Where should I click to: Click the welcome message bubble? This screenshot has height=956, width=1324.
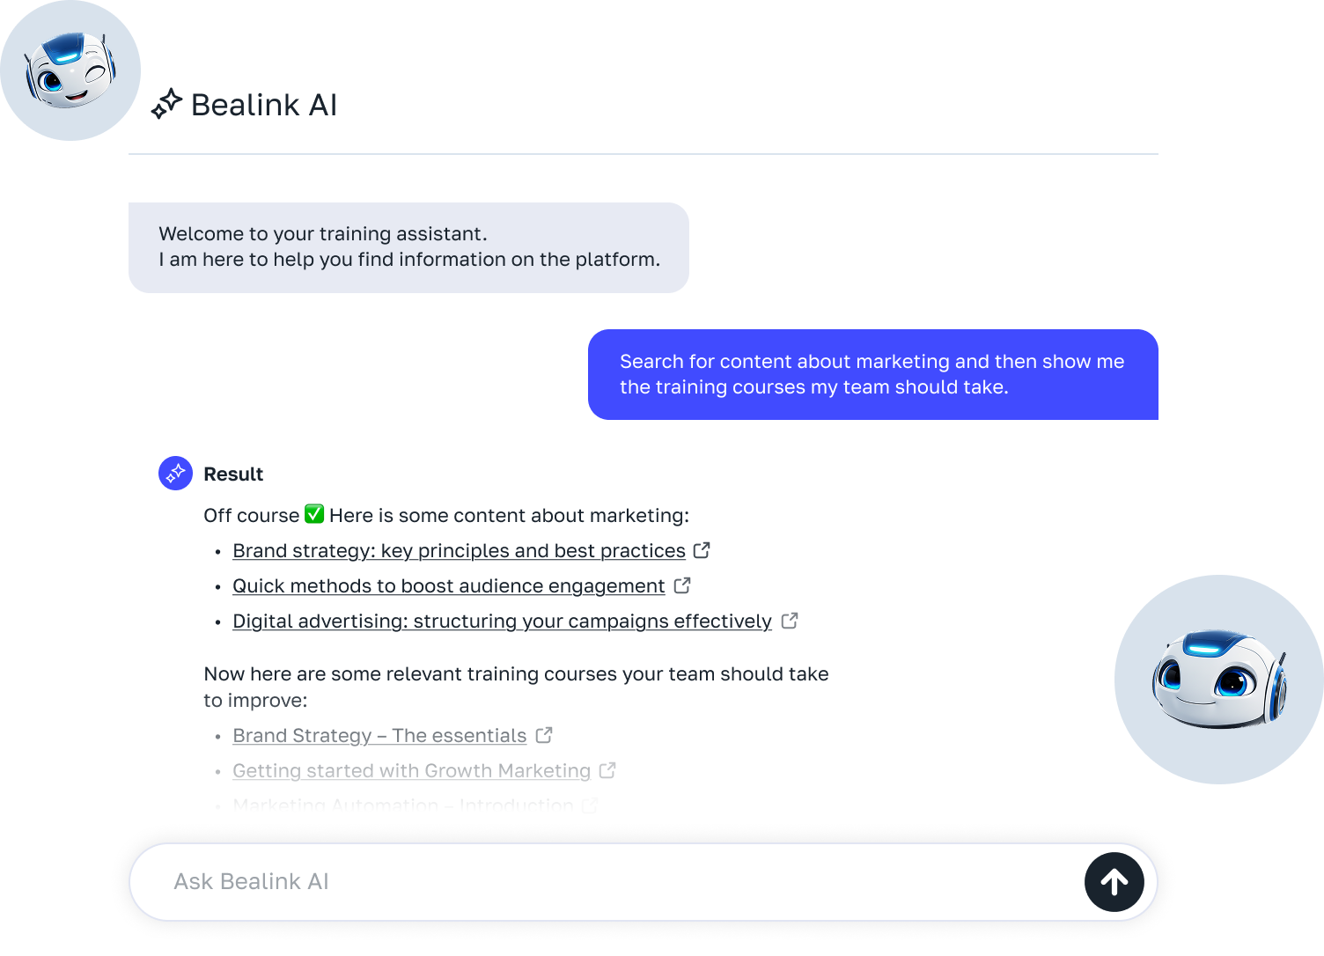click(x=408, y=247)
